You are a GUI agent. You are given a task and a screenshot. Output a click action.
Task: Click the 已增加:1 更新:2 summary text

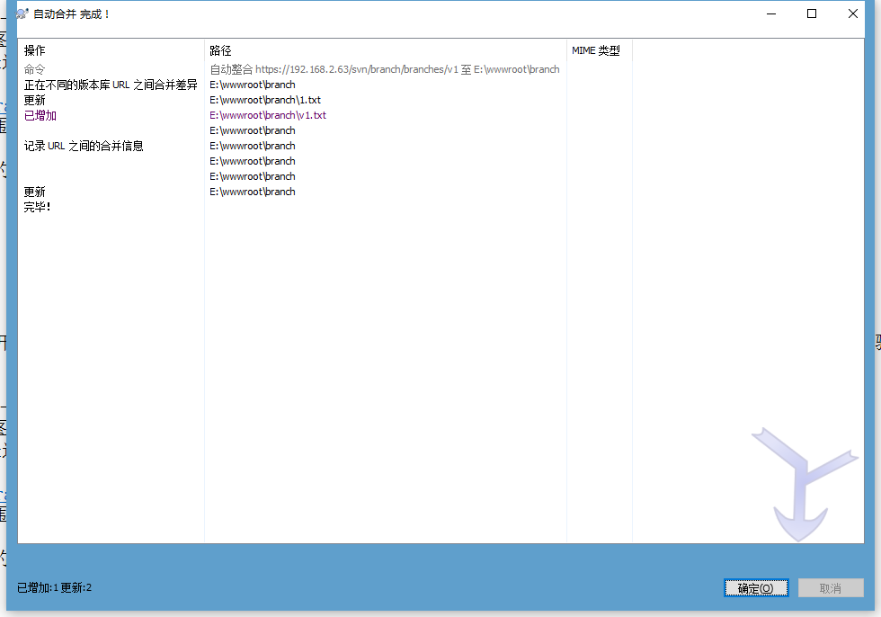(55, 588)
